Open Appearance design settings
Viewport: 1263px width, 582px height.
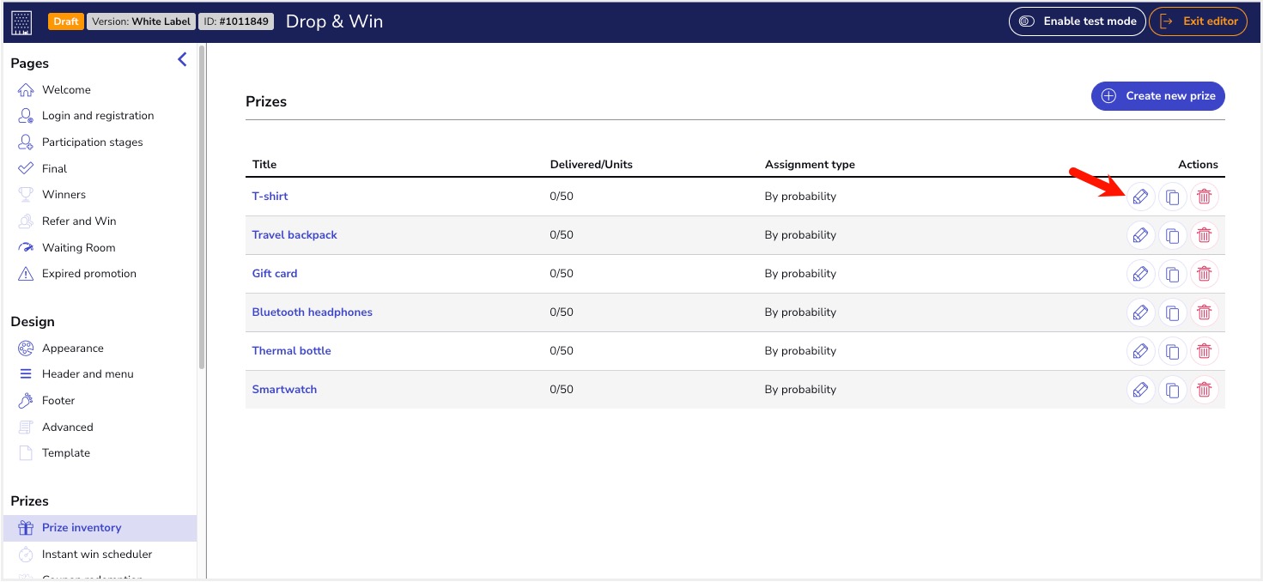[73, 349]
